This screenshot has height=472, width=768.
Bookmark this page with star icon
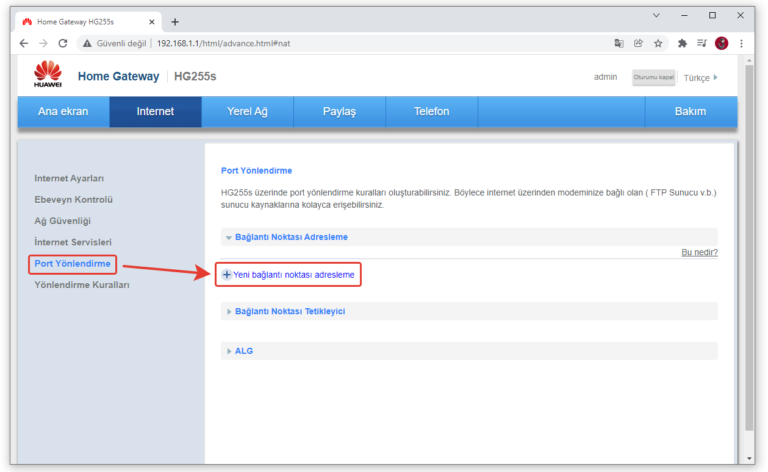click(x=658, y=43)
